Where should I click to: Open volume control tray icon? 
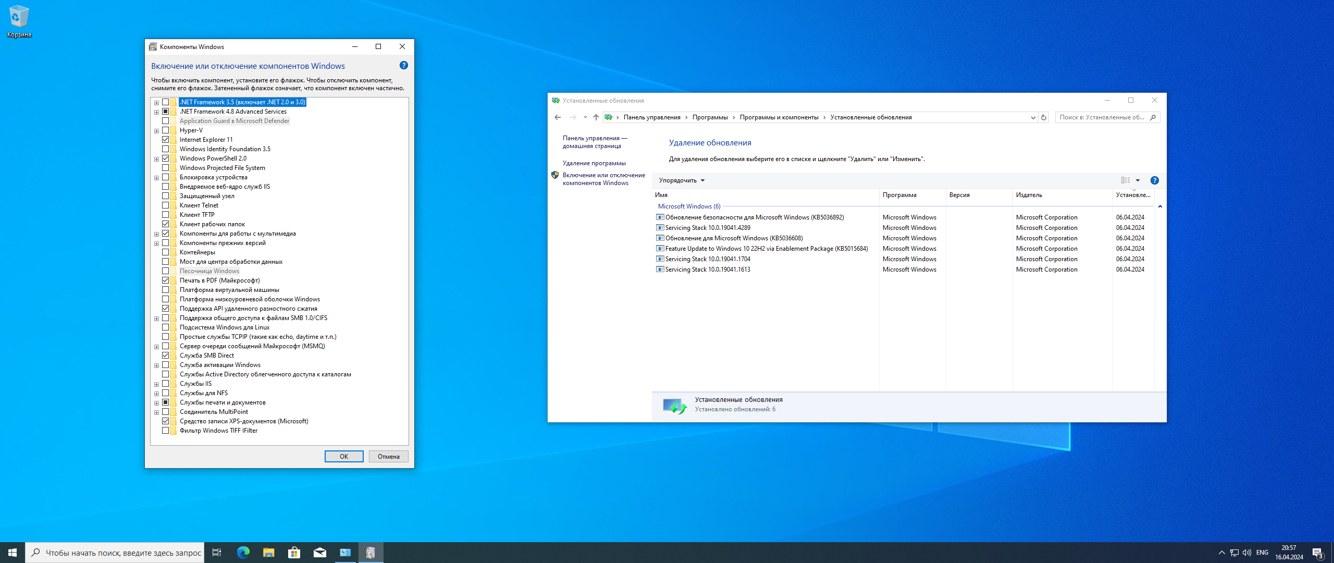tap(1247, 553)
